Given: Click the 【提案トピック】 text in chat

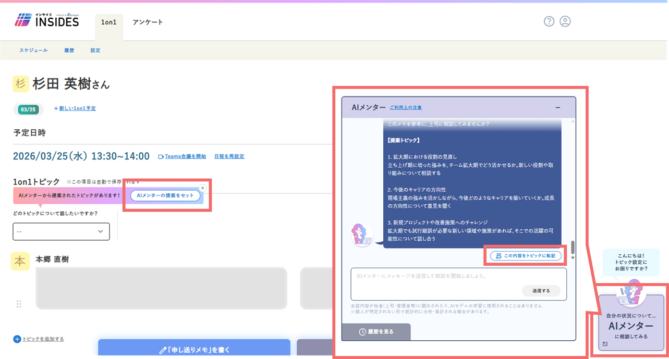Looking at the screenshot, I should tap(404, 141).
